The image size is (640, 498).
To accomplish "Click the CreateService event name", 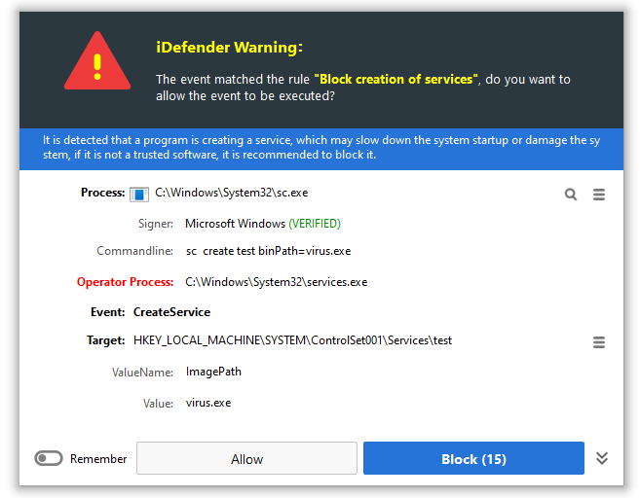I will pyautogui.click(x=171, y=312).
